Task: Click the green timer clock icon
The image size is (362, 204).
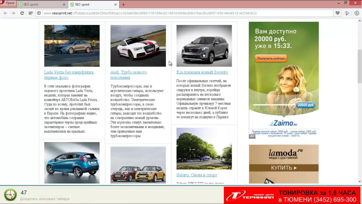Action: [x=10, y=195]
